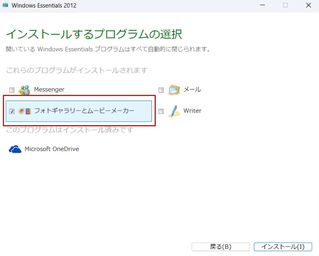Click the Messenger program icon
The height and width of the screenshot is (256, 319).
tap(25, 90)
